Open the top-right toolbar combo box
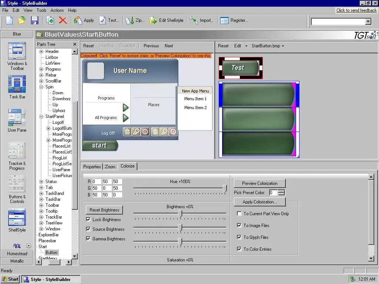Screen dimensions: 379x284 368,21
